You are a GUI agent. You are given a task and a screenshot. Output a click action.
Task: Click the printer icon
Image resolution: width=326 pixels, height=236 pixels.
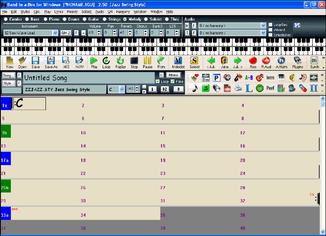point(238,88)
